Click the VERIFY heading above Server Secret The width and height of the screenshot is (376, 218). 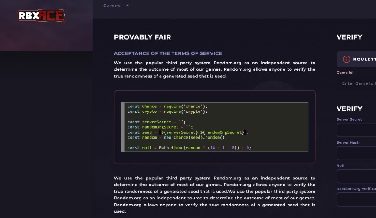coord(350,109)
